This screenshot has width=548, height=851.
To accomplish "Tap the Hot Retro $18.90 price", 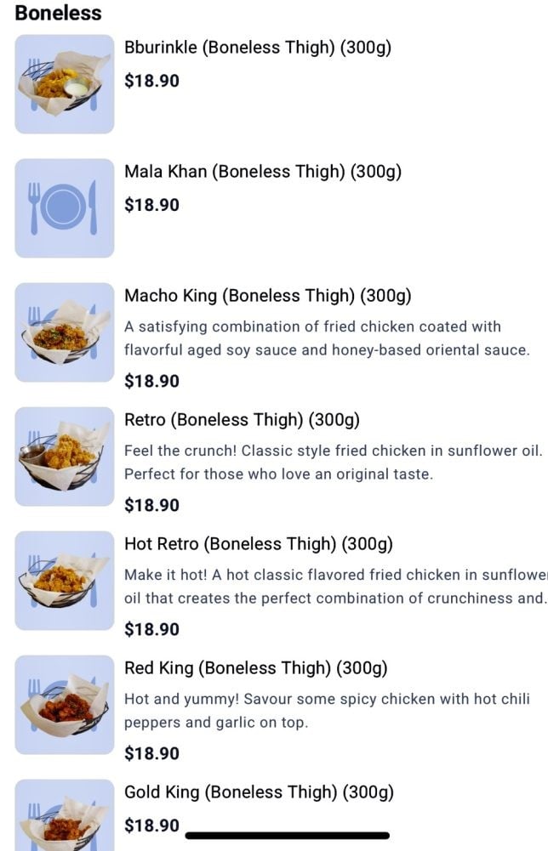I will click(152, 629).
